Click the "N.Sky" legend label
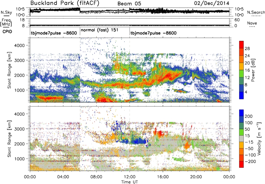Screen dimensions: 265x184 pyautogui.click(x=6, y=13)
